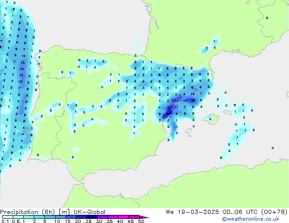Screen dimensions: 289x223
Task: Click the 20–25 dark blue legend swatch
Action: pos(82,217)
